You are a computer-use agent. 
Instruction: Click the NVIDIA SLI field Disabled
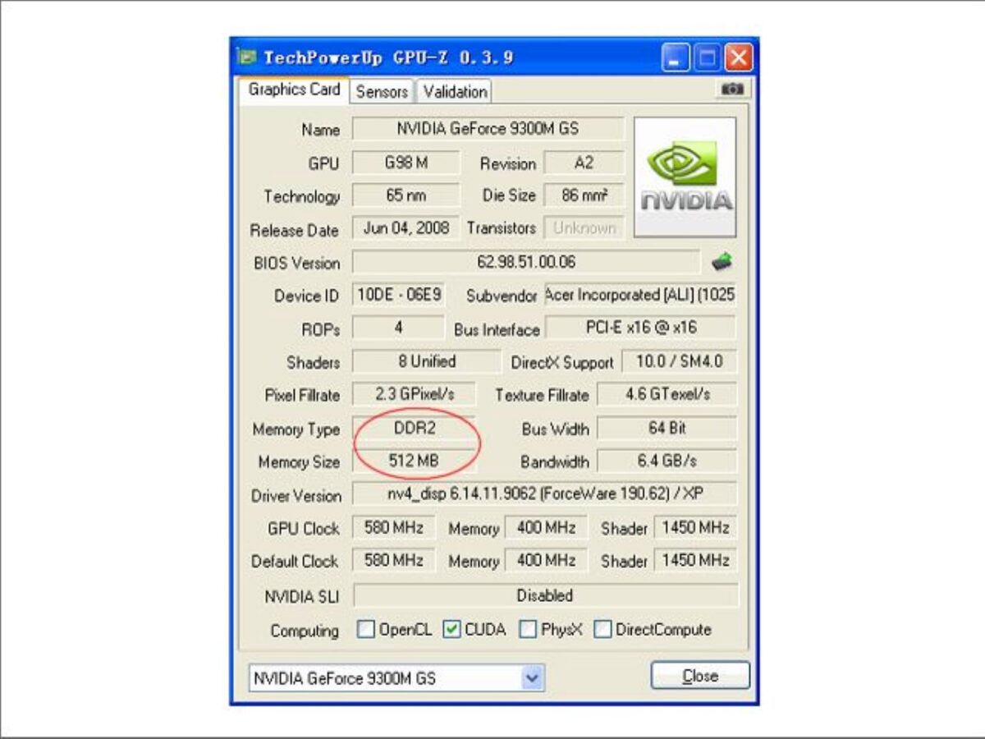pyautogui.click(x=545, y=595)
